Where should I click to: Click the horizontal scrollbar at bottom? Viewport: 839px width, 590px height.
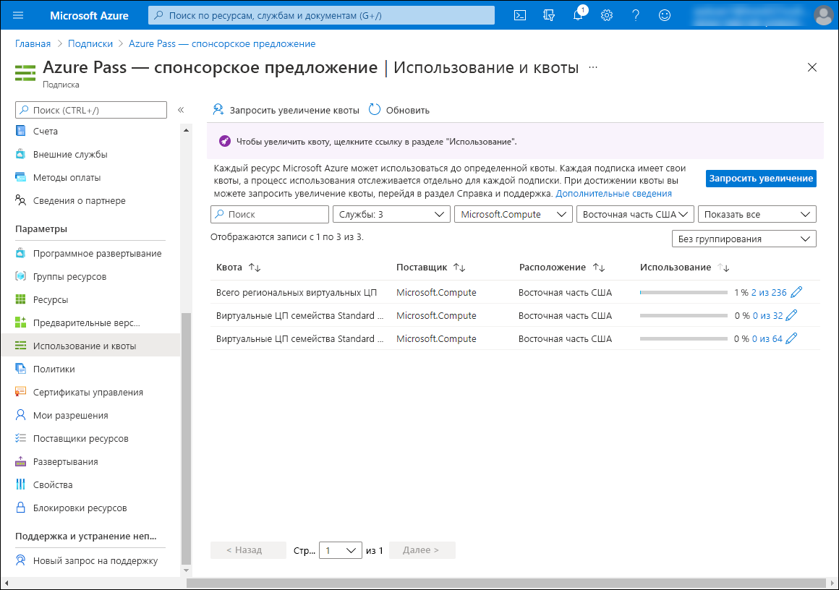click(x=506, y=583)
